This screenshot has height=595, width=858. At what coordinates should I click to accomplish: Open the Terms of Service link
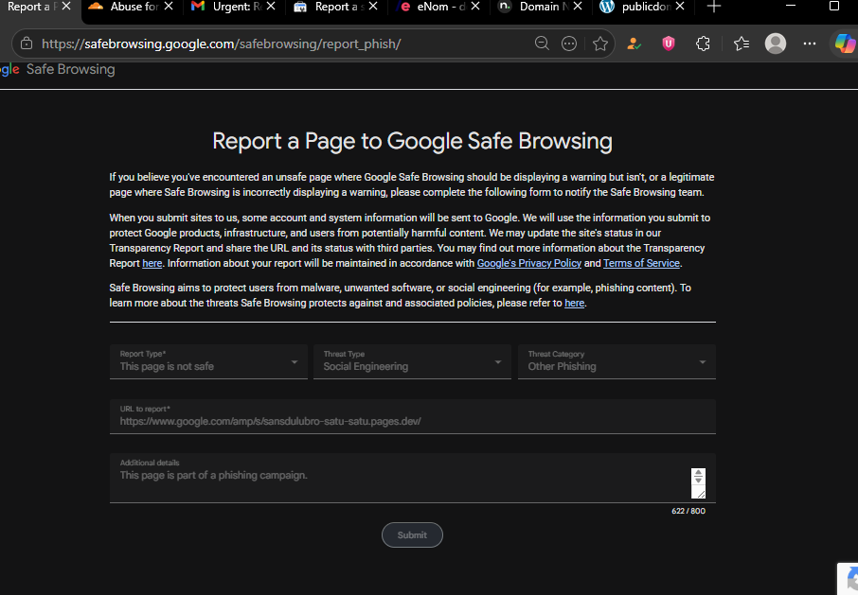point(641,263)
